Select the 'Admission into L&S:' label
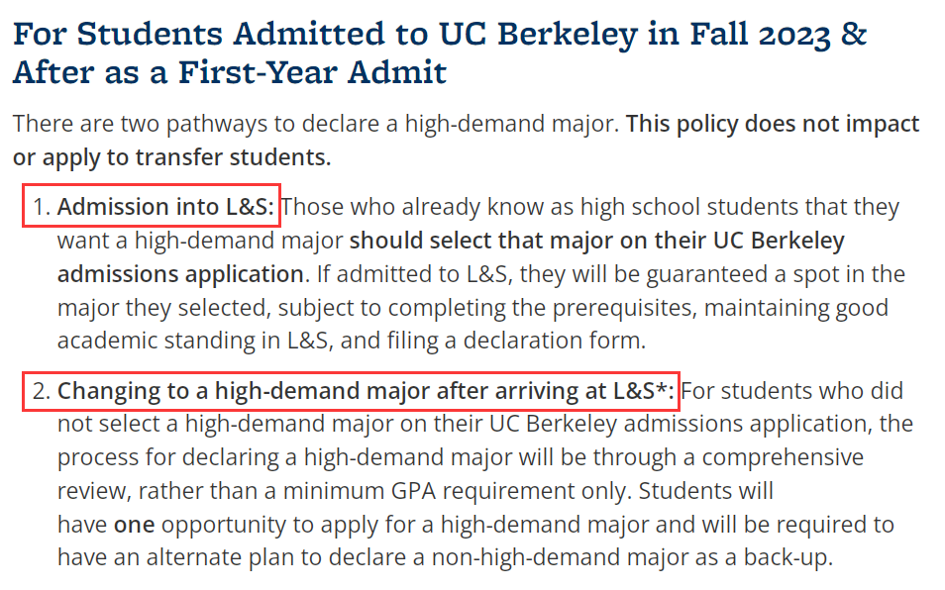Viewport: 945px width, 590px height. (165, 207)
